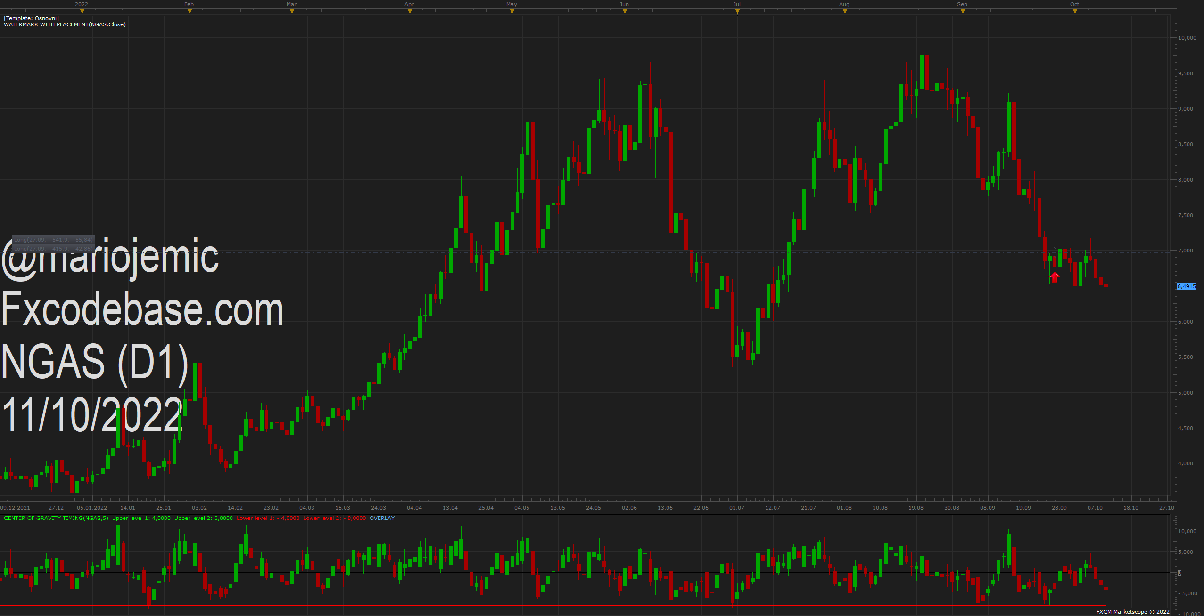The image size is (1204, 616).
Task: Click the OVERLAY indicator label
Action: pos(382,518)
